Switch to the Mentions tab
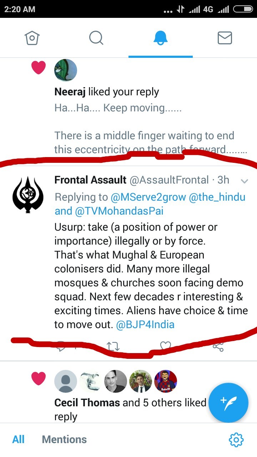The image size is (257, 457). pyautogui.click(x=64, y=439)
